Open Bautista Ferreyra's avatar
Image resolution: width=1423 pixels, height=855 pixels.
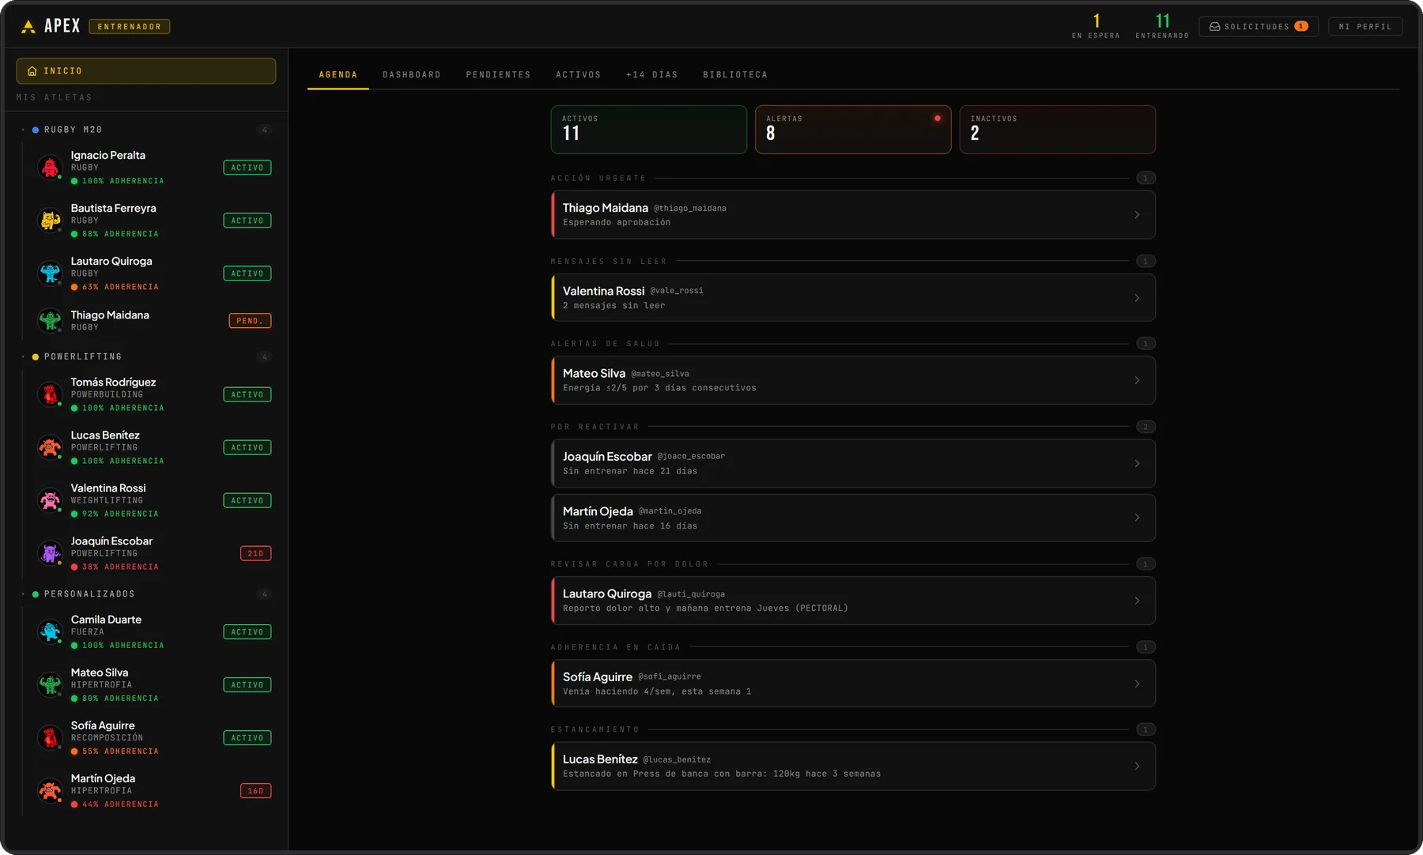click(50, 220)
